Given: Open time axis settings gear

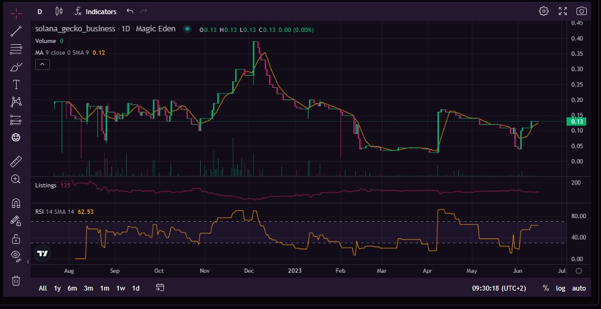Looking at the screenshot, I should point(579,271).
